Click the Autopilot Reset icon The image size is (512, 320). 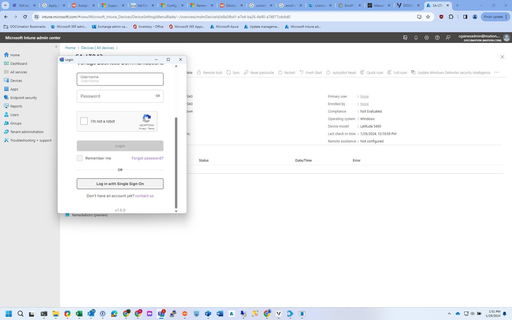pos(328,73)
